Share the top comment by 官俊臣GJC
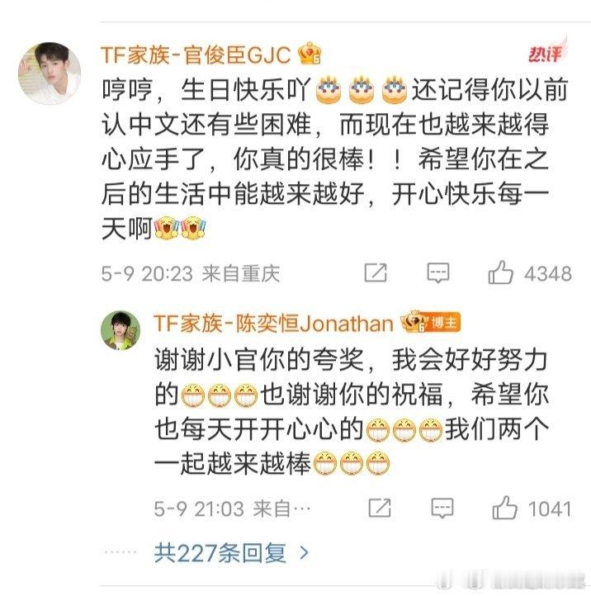The image size is (591, 596). point(376,272)
